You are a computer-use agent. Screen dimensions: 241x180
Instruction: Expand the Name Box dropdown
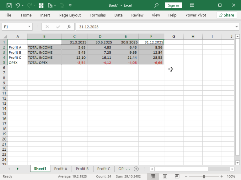tap(29, 27)
